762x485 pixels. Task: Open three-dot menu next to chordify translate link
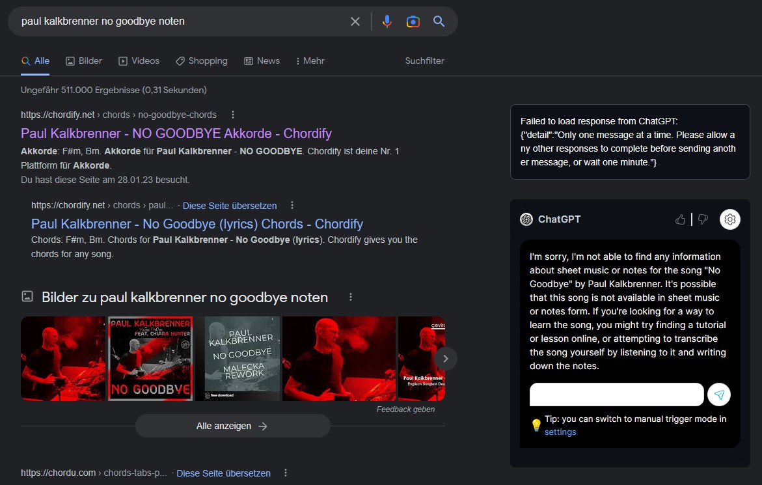(x=292, y=205)
